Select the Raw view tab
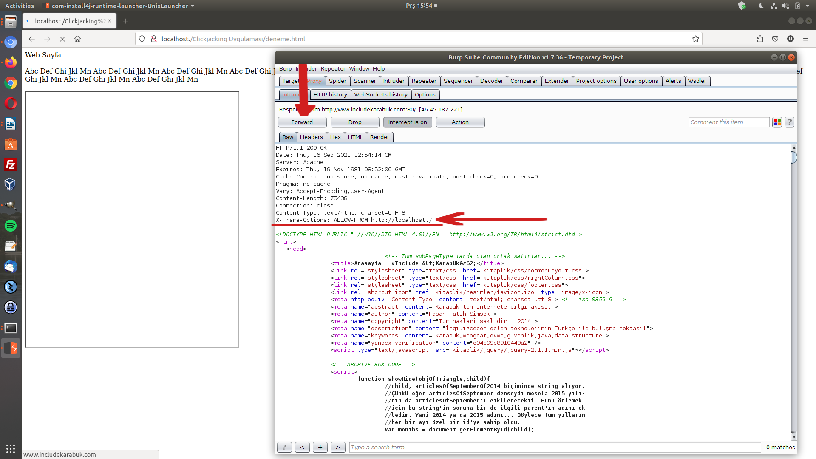The image size is (816, 459). 288,137
